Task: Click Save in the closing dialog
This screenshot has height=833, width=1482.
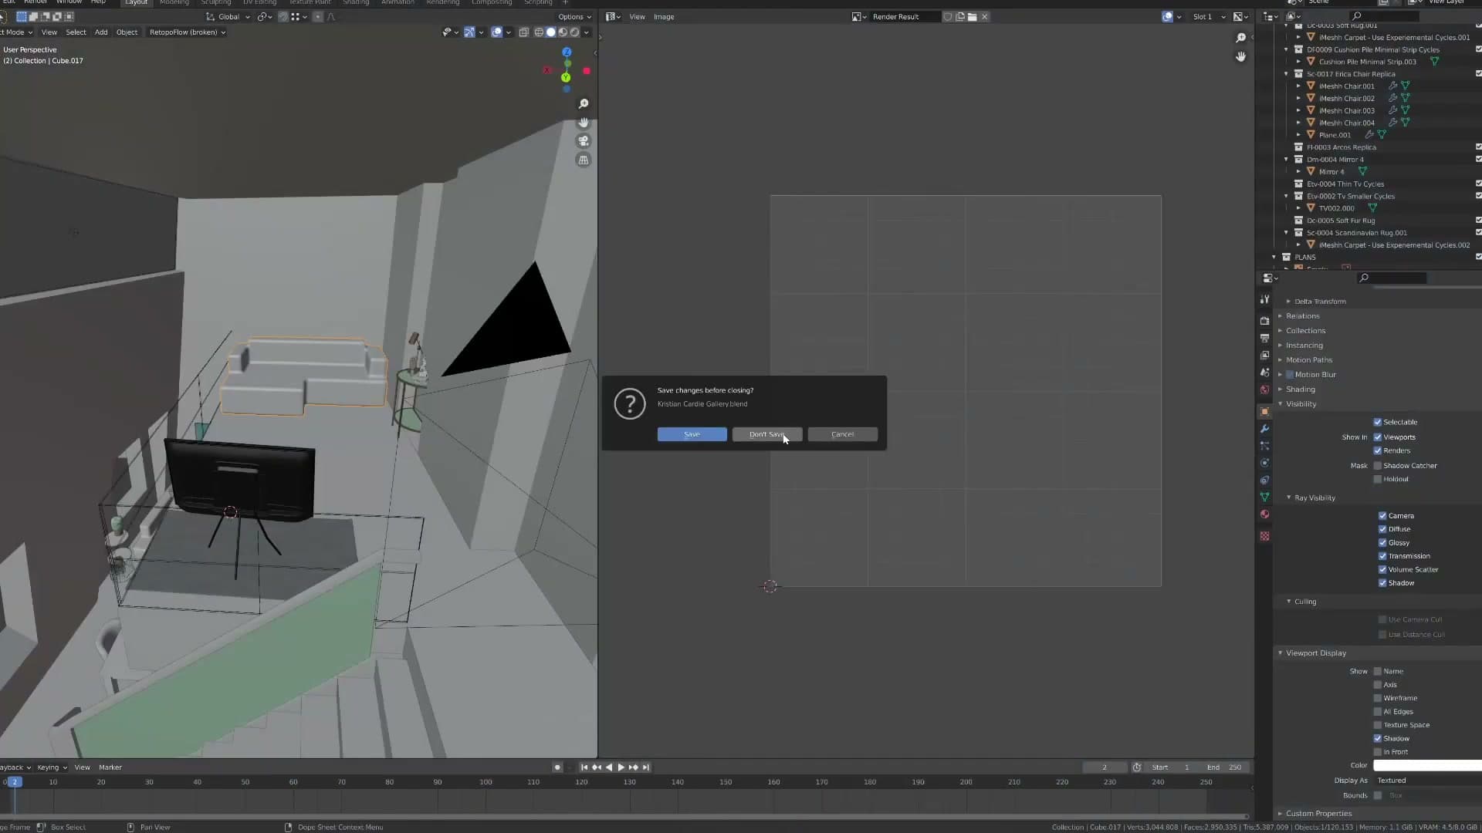Action: pos(692,434)
